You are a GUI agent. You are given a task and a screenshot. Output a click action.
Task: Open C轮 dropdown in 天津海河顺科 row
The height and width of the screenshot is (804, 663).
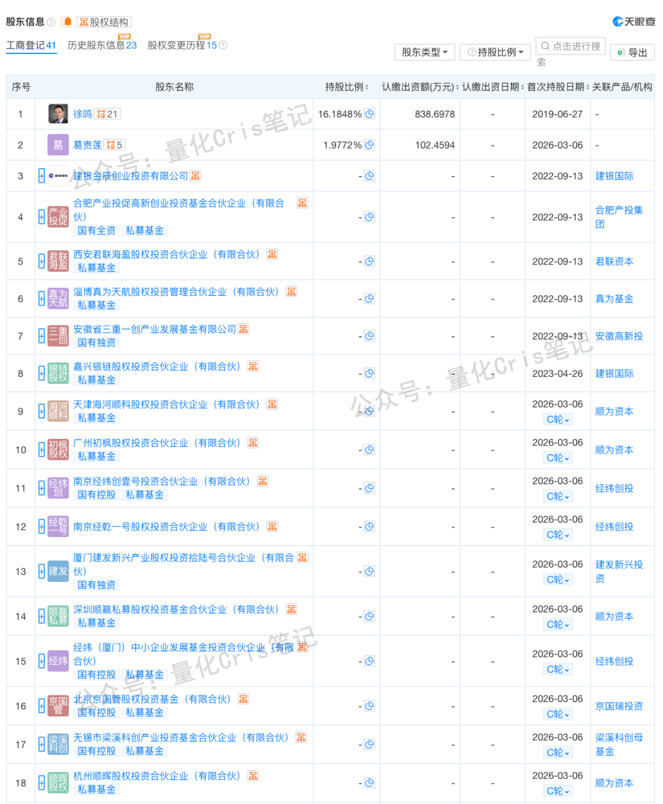coord(558,420)
